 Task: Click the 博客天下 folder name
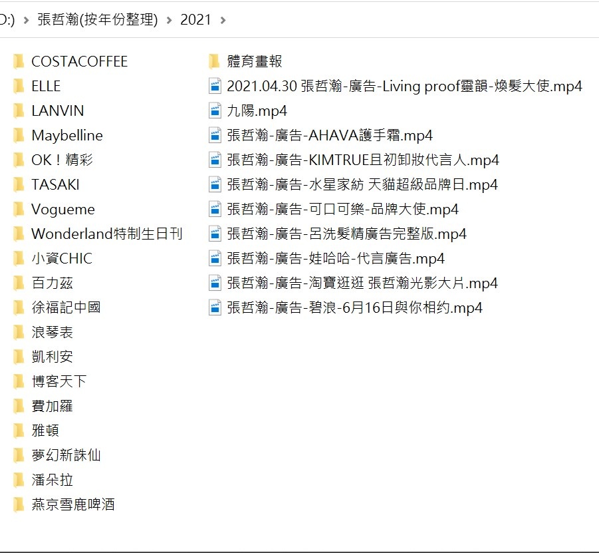coord(59,381)
